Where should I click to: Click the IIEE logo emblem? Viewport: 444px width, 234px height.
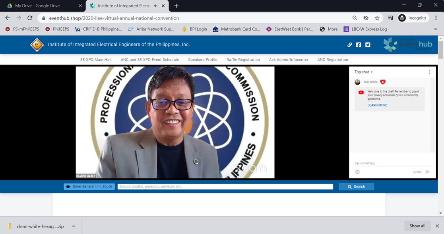pos(37,44)
